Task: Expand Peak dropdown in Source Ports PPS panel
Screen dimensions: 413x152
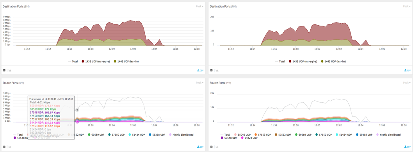Action: tap(406, 83)
